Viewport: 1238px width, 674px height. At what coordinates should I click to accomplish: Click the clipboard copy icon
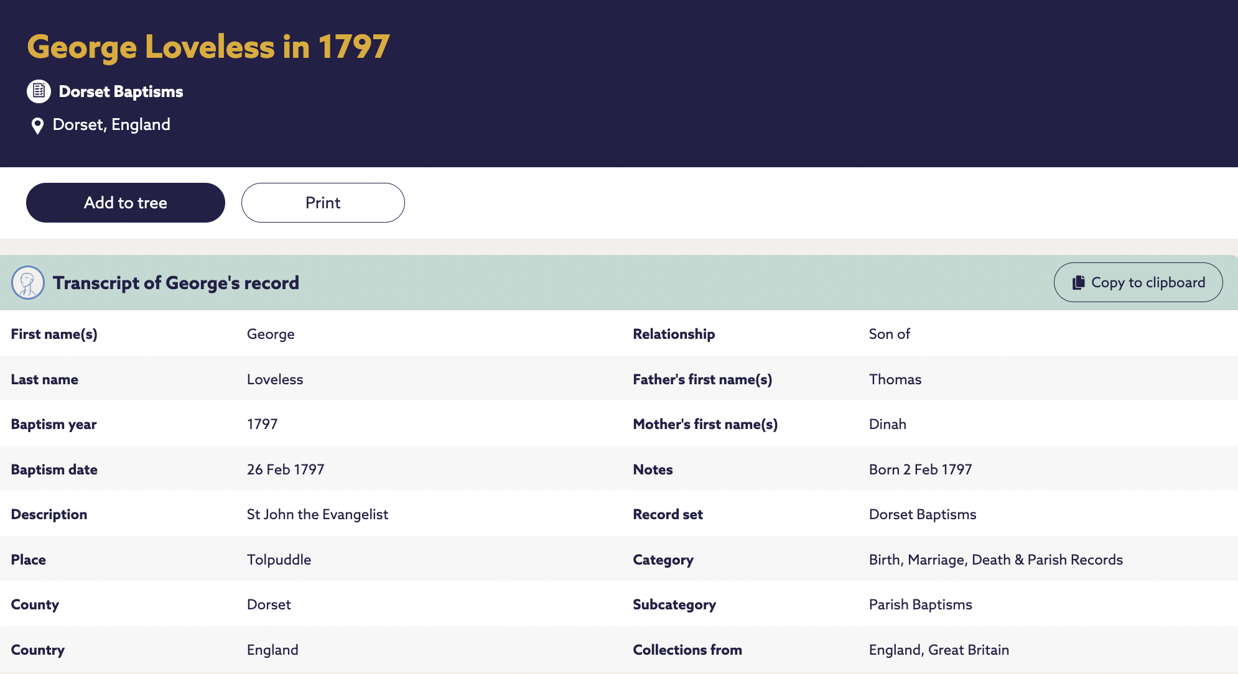tap(1079, 283)
